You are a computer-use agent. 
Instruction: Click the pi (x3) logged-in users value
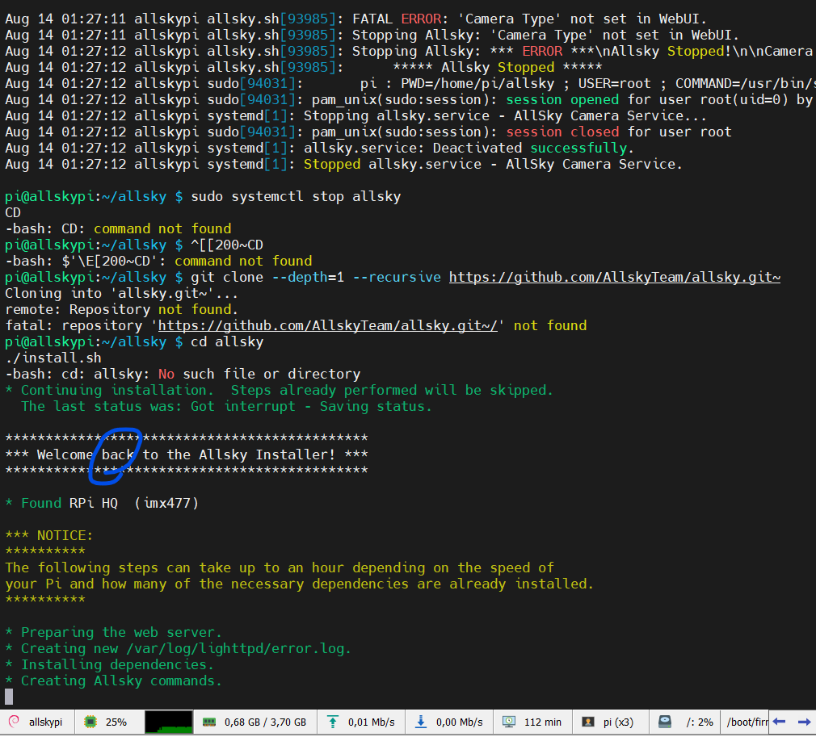pyautogui.click(x=618, y=722)
